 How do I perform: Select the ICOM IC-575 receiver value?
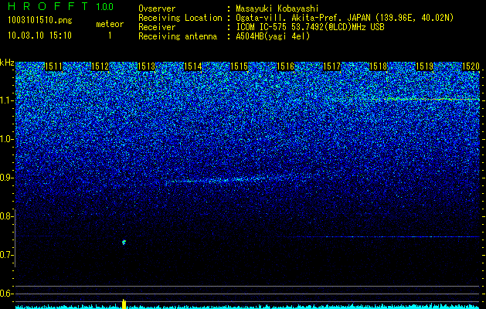pyautogui.click(x=310, y=27)
